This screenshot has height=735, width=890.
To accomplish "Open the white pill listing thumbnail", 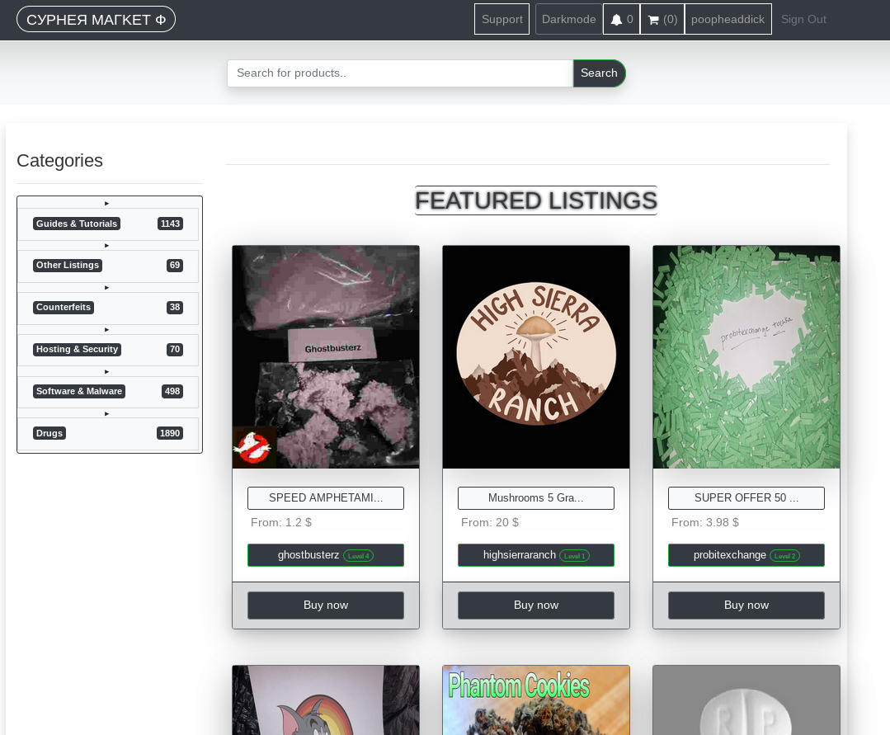I will point(746,700).
